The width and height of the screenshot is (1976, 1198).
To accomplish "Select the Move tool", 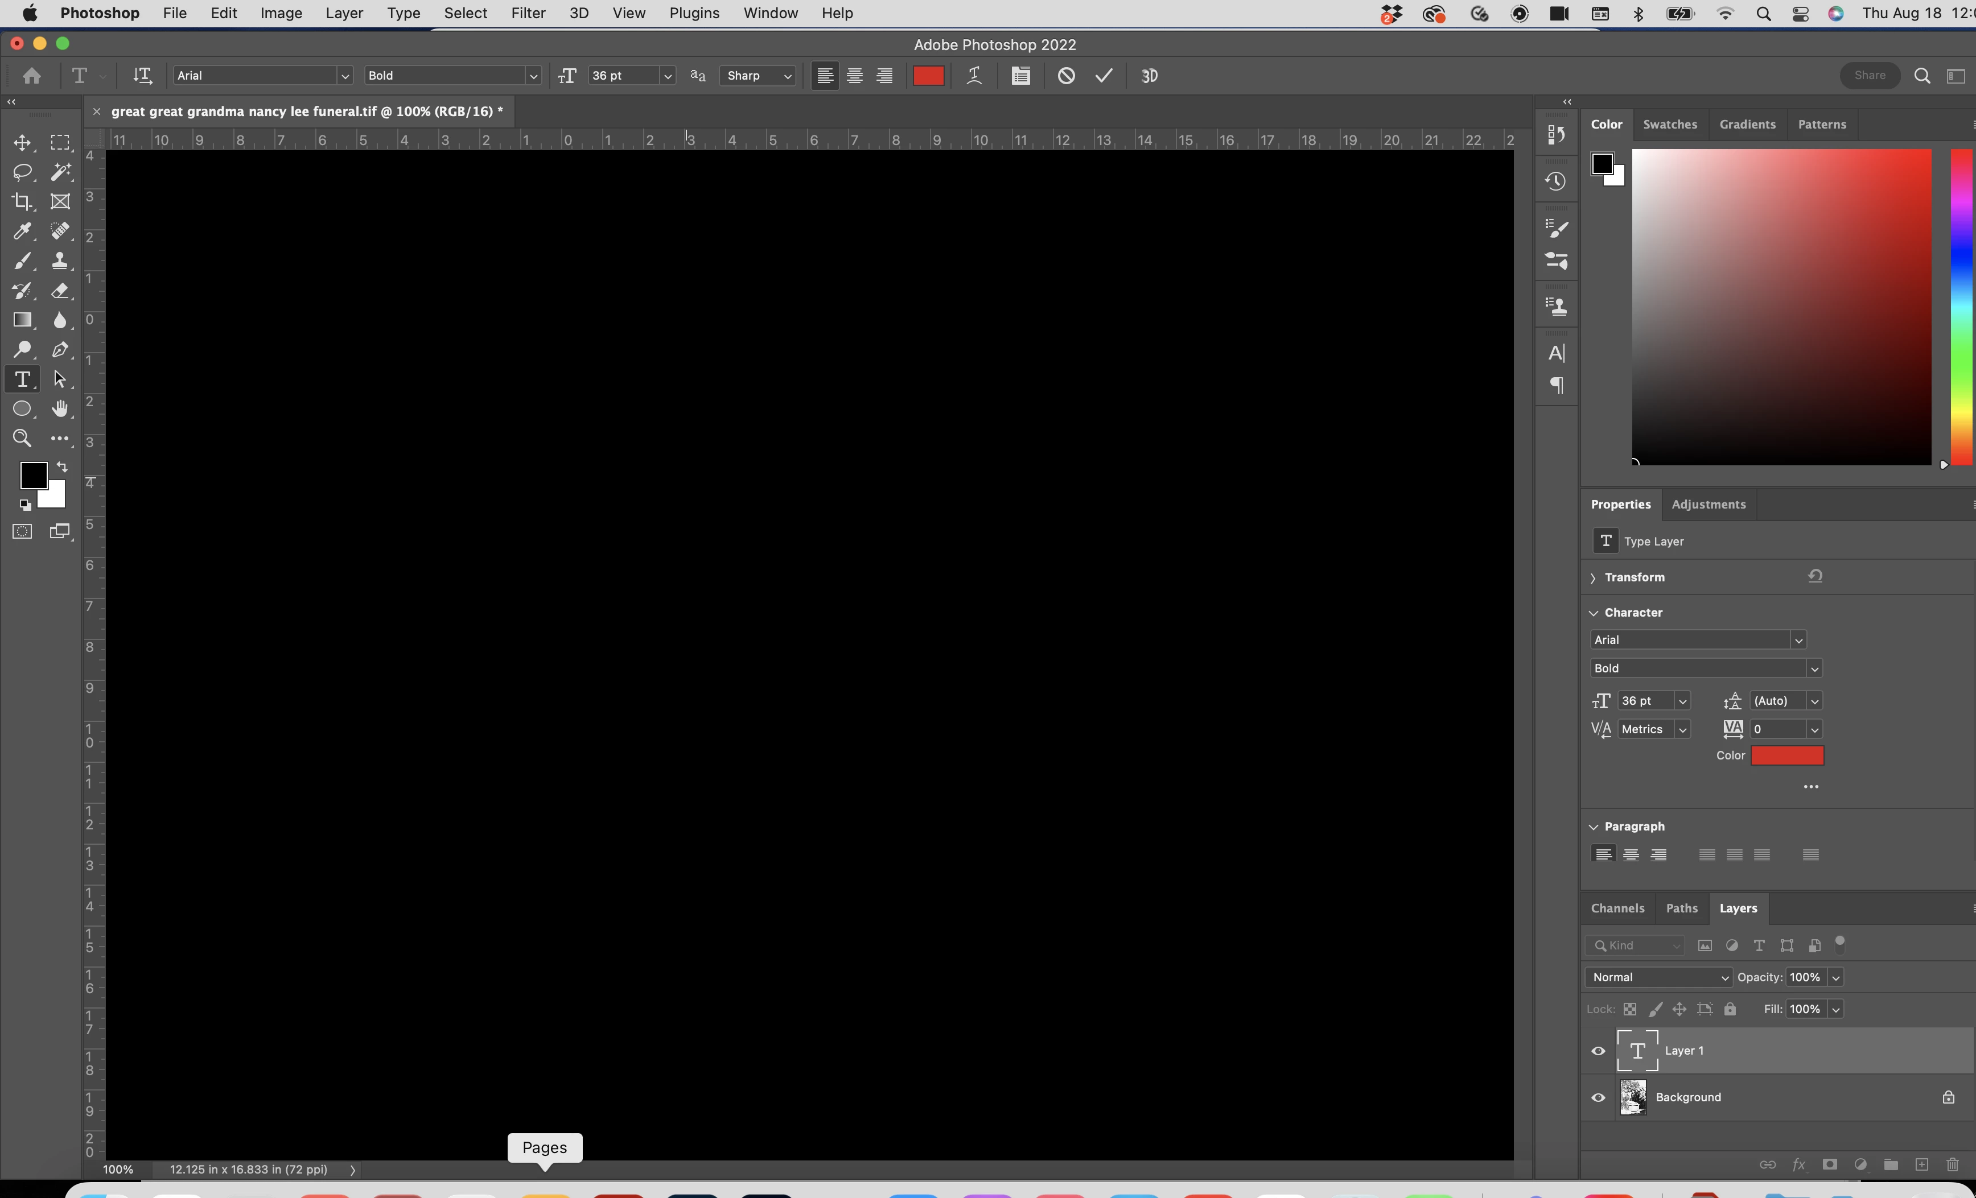I will (x=22, y=143).
